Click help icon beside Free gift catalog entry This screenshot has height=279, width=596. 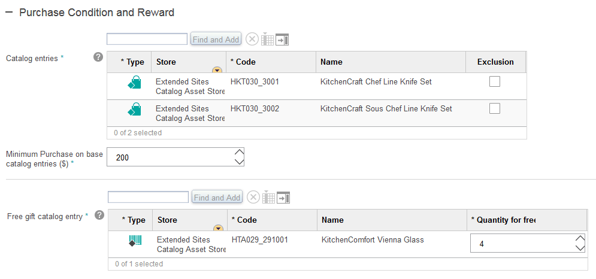click(x=99, y=216)
